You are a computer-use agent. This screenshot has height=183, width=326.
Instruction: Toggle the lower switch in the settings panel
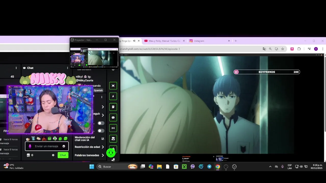[101, 131]
